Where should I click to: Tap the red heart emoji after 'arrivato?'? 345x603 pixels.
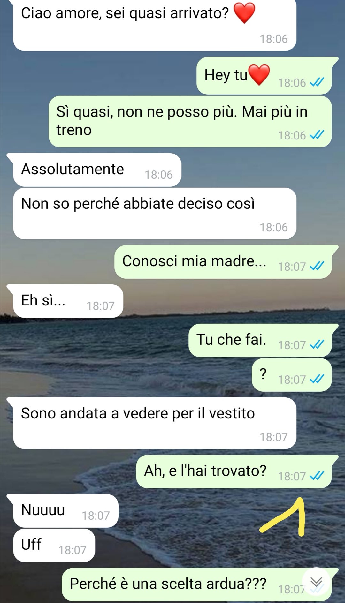(244, 13)
